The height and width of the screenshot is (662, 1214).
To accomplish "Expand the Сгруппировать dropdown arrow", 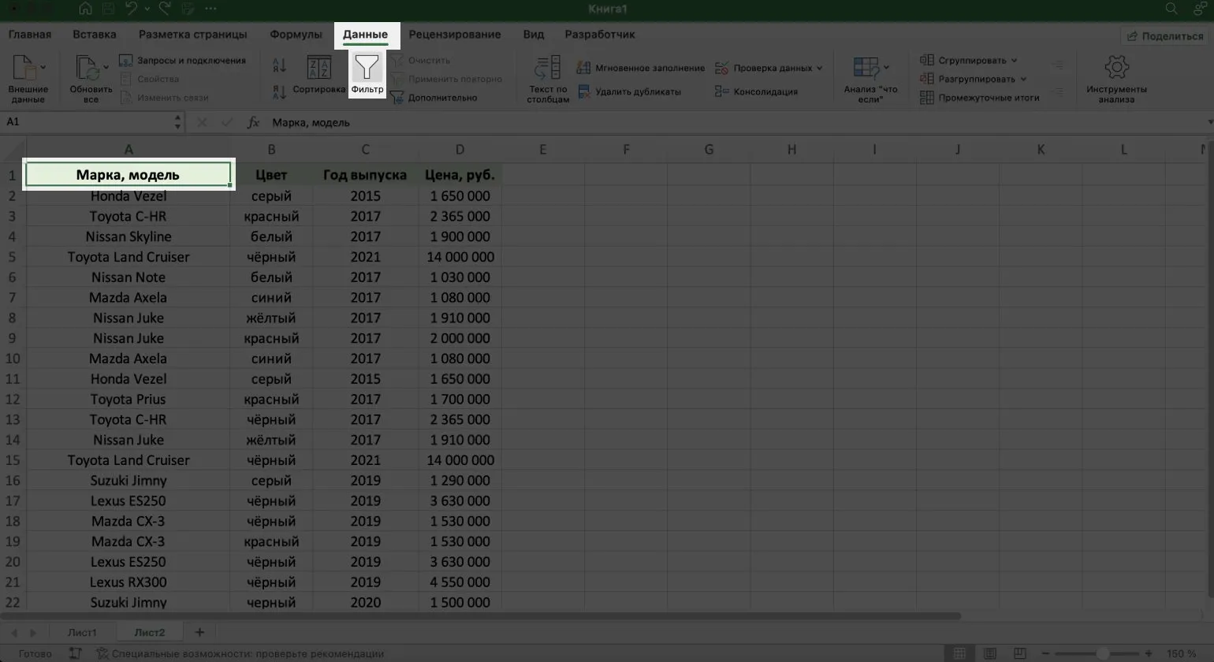I will (1015, 61).
